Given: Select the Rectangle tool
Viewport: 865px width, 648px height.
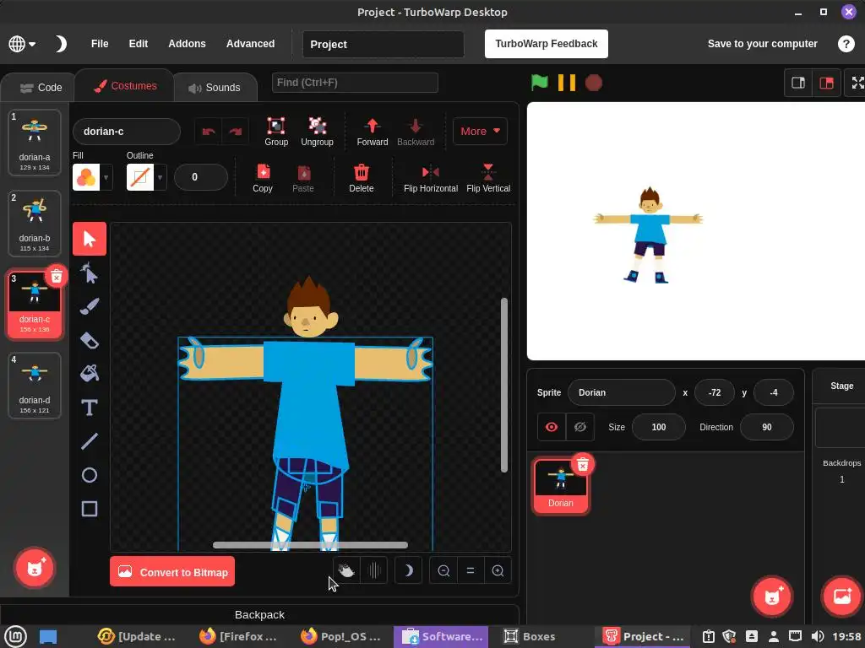Looking at the screenshot, I should point(90,509).
